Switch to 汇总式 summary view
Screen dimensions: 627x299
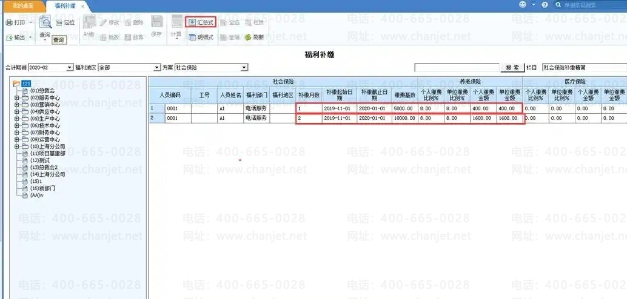tap(201, 22)
